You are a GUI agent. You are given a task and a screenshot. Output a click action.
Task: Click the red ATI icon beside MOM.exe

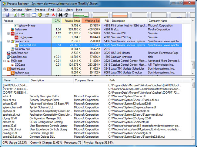point(8,61)
